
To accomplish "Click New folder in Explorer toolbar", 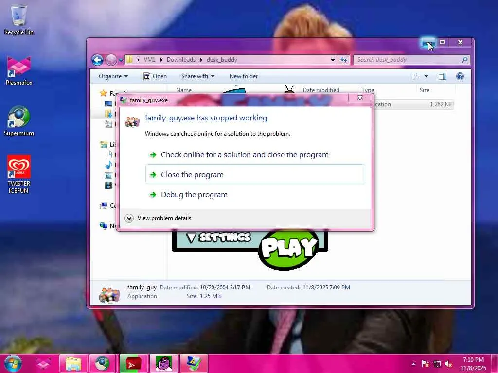I will click(244, 76).
